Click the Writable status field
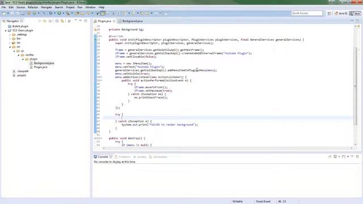This screenshot has height=204, width=363. tap(237, 202)
